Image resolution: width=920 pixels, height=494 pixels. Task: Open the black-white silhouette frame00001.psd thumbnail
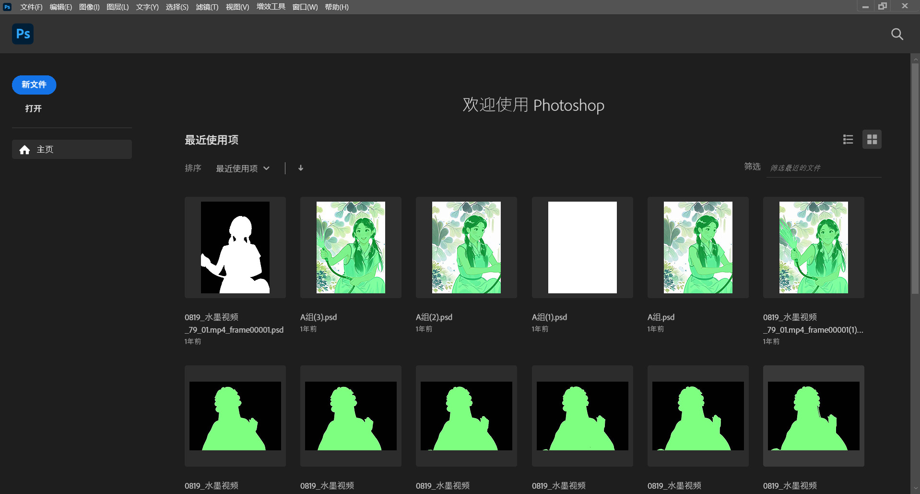[235, 248]
